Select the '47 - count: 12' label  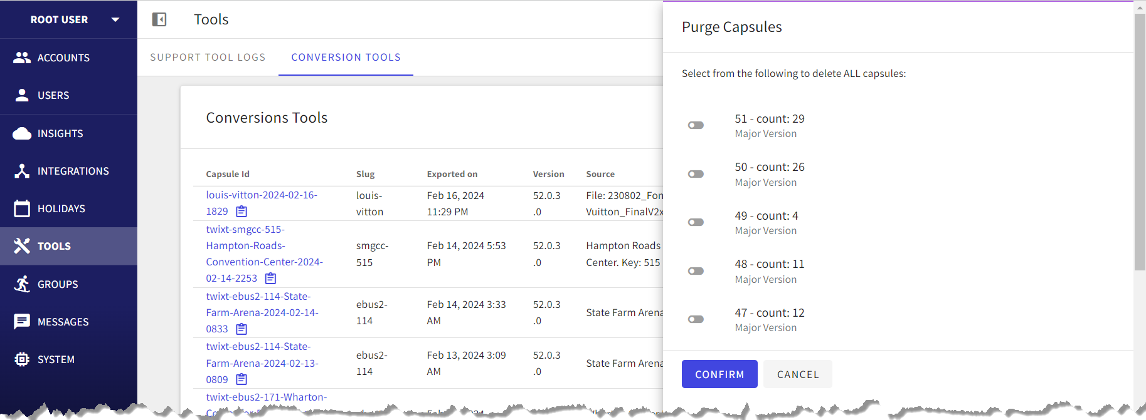coord(770,313)
